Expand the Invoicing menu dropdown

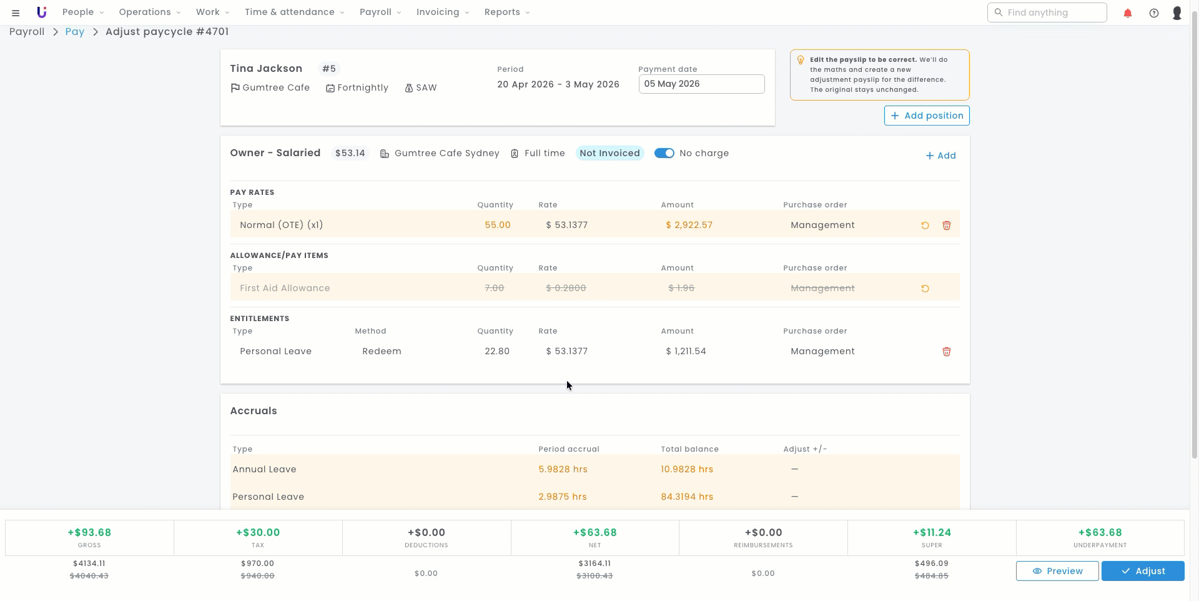click(443, 12)
